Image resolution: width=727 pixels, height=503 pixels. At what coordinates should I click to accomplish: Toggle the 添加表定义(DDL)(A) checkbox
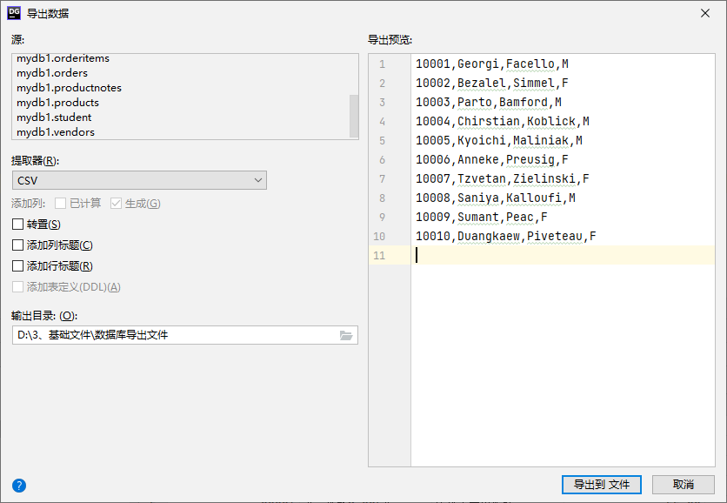click(x=17, y=287)
